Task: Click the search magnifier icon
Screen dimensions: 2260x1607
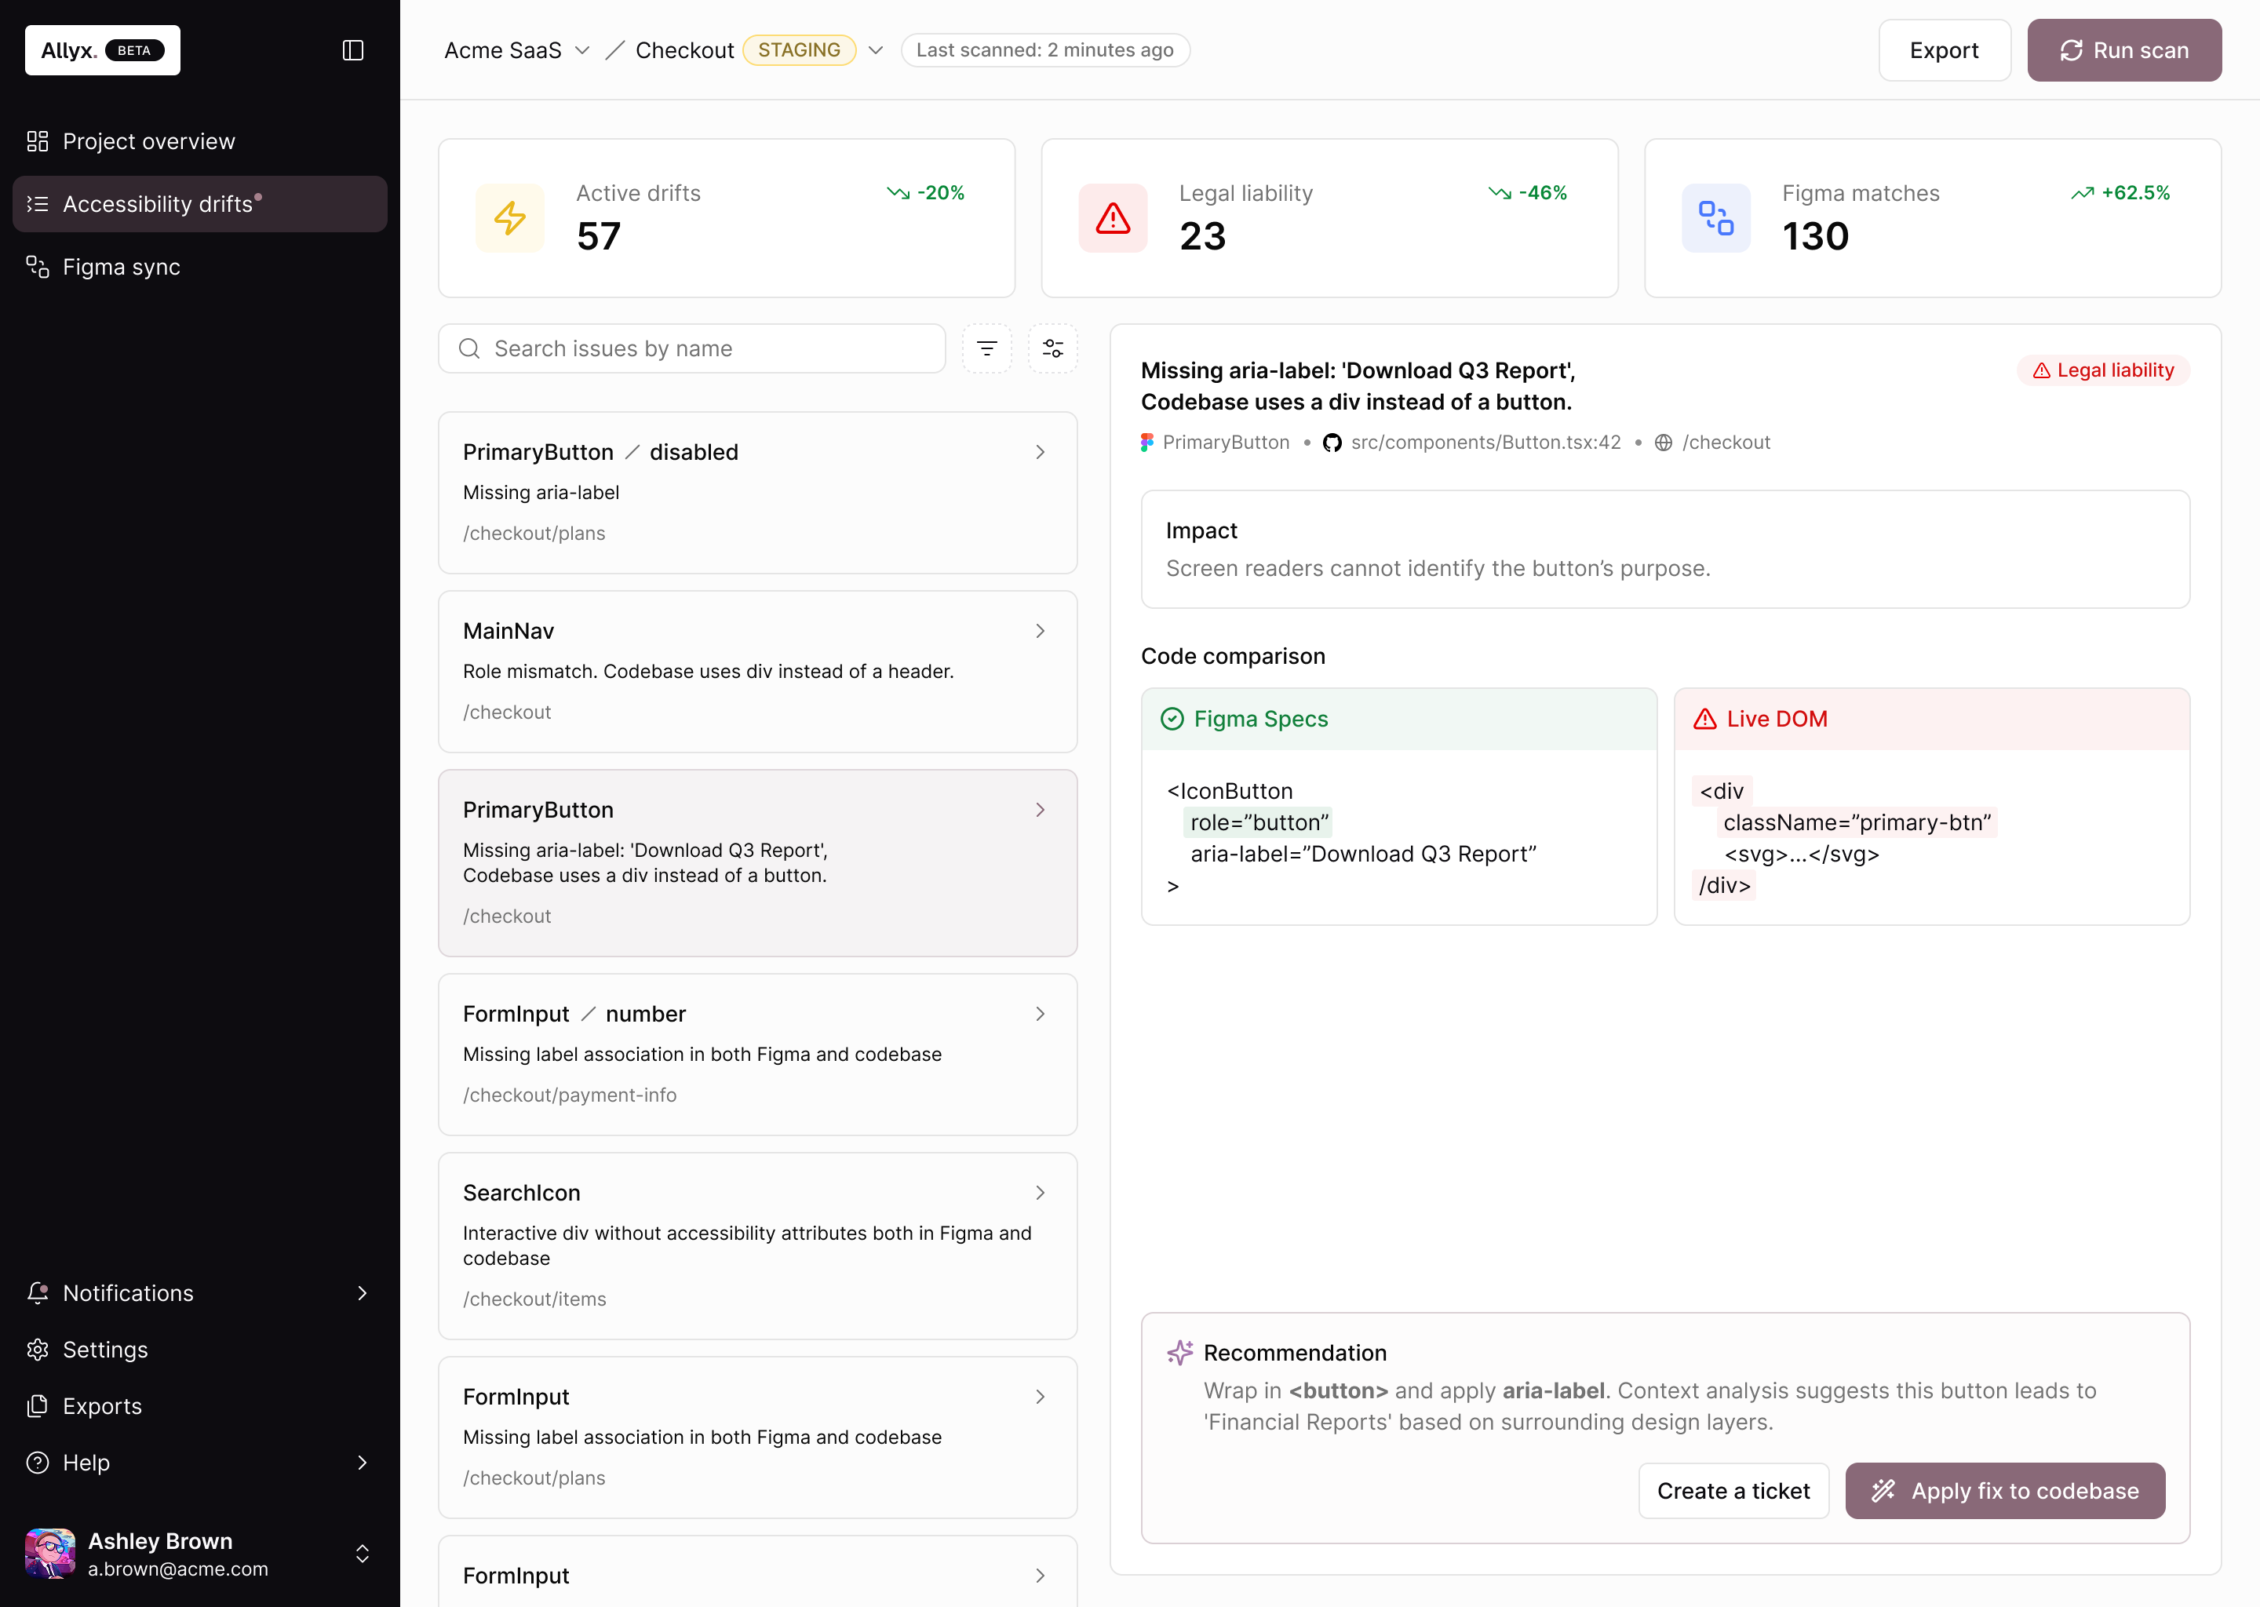Action: pyautogui.click(x=470, y=348)
